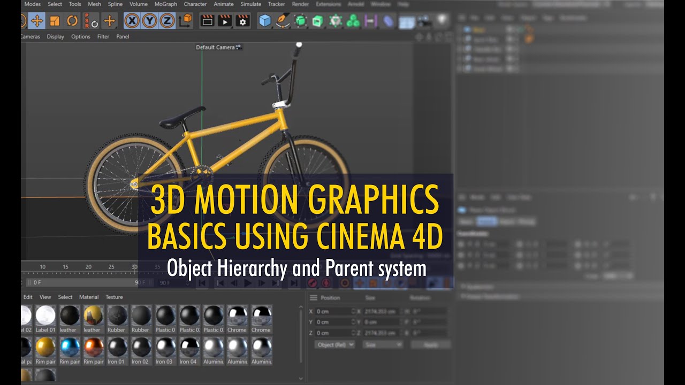Click the blue Deformer icon

click(388, 21)
